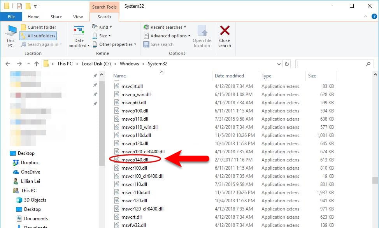Viewport: 379px width, 228px height.
Task: Open OneDrive in the navigation pane
Action: (30, 172)
